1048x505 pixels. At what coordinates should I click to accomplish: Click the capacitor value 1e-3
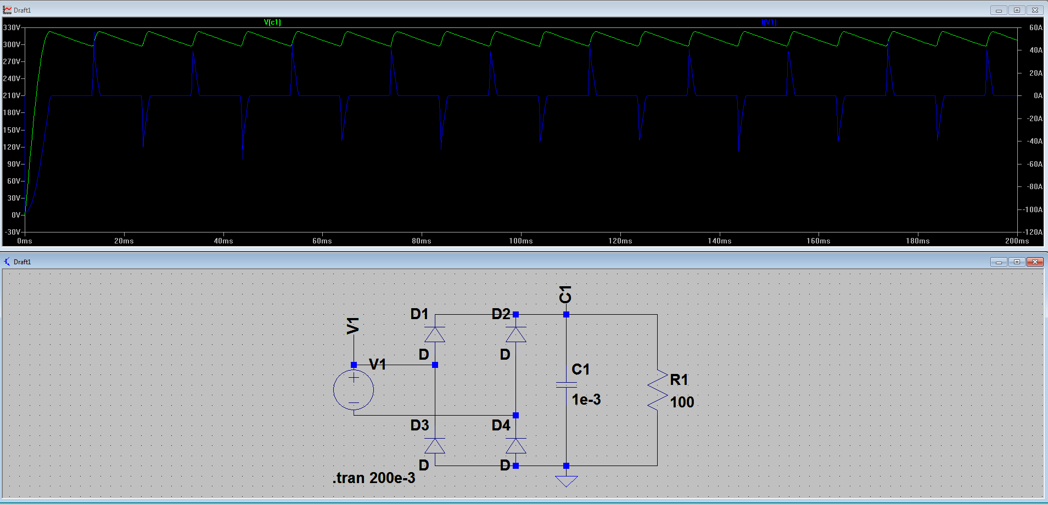(586, 400)
